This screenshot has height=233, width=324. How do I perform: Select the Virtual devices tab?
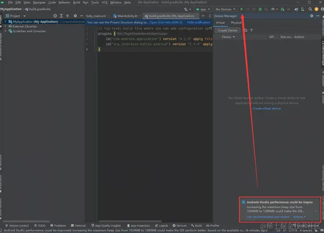220,23
